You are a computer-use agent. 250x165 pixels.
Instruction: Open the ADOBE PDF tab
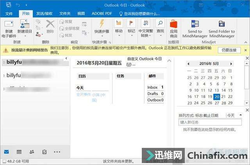tap(102, 14)
